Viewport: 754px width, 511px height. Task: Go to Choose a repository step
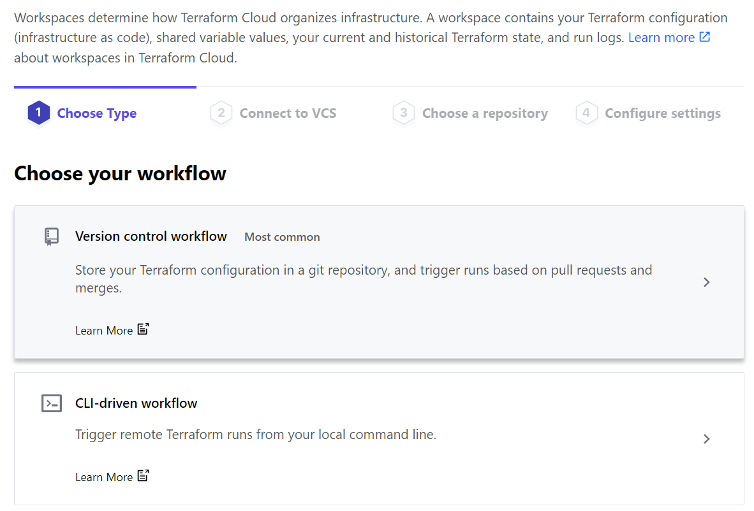(x=485, y=113)
